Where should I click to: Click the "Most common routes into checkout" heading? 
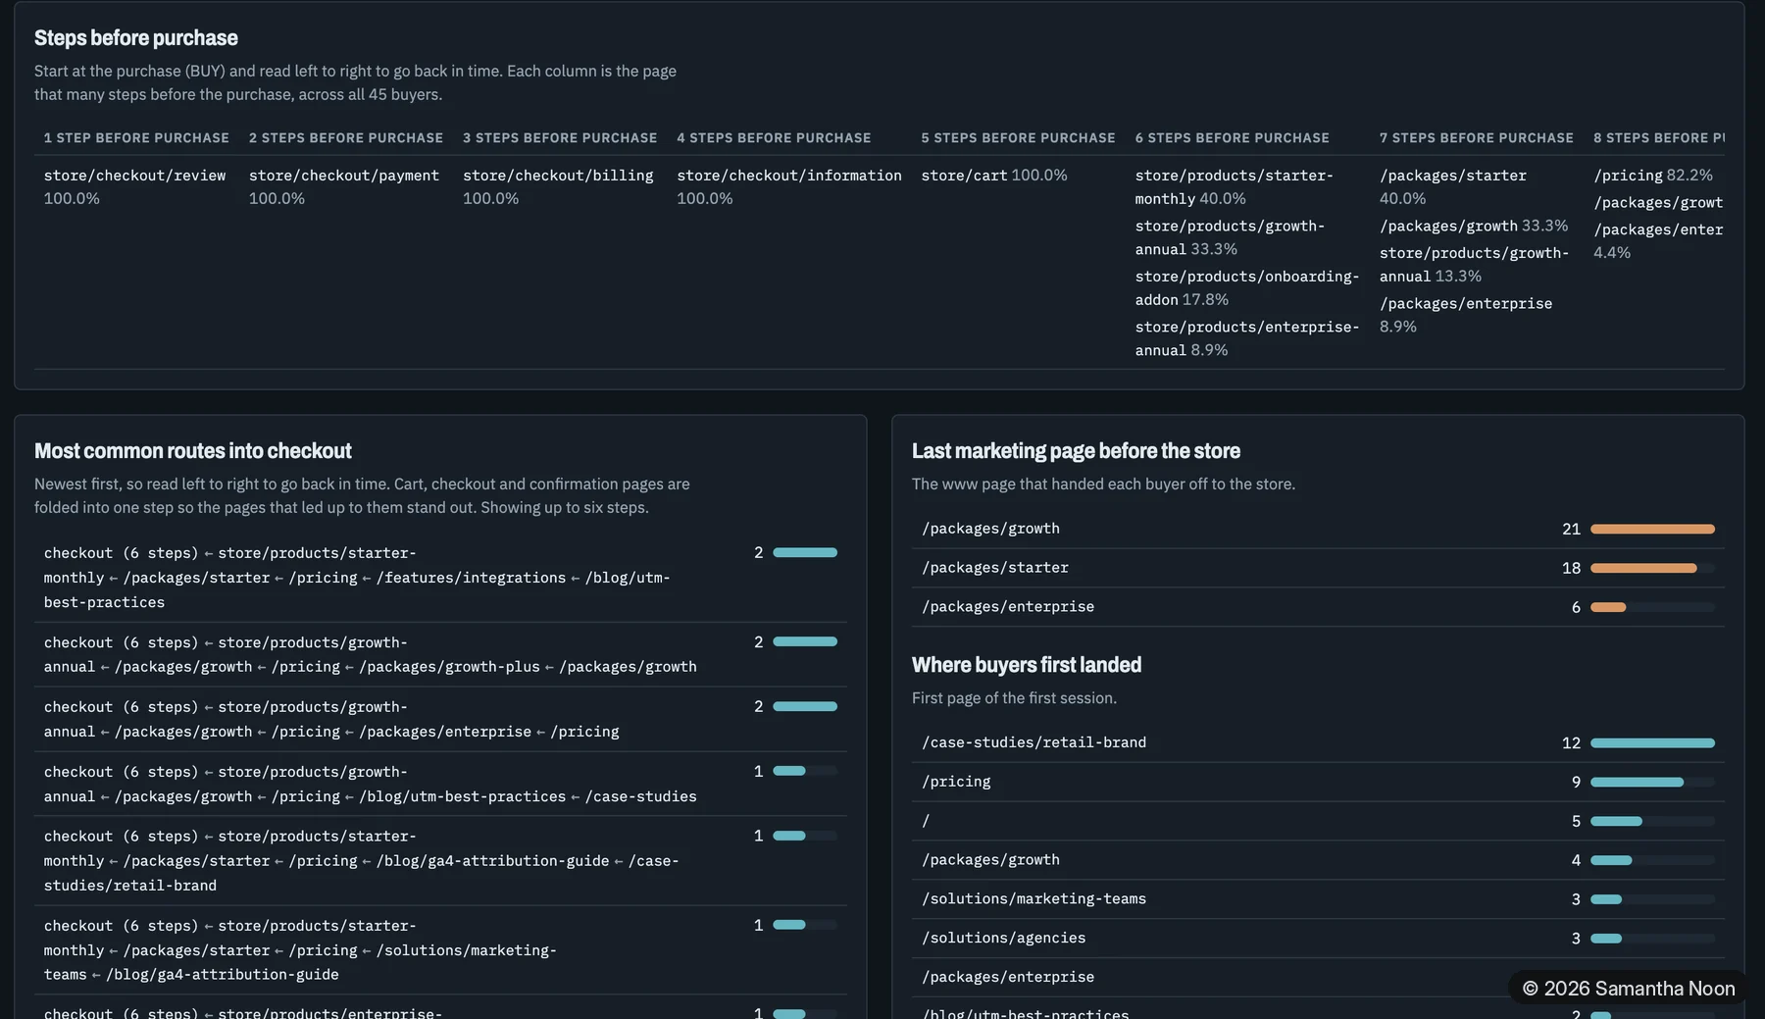[193, 451]
